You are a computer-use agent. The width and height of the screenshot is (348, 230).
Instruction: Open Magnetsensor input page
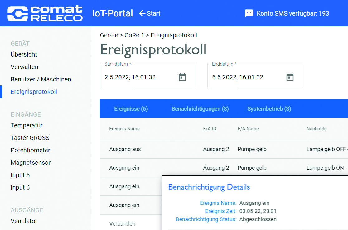[x=31, y=163]
